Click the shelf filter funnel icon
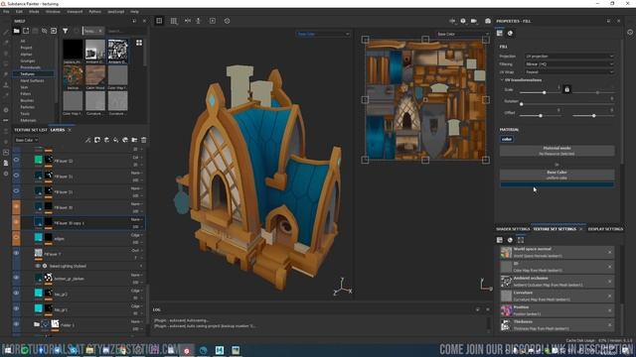 click(65, 31)
